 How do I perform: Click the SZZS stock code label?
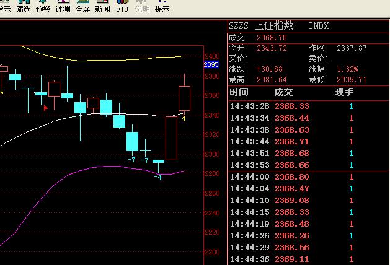[239, 26]
